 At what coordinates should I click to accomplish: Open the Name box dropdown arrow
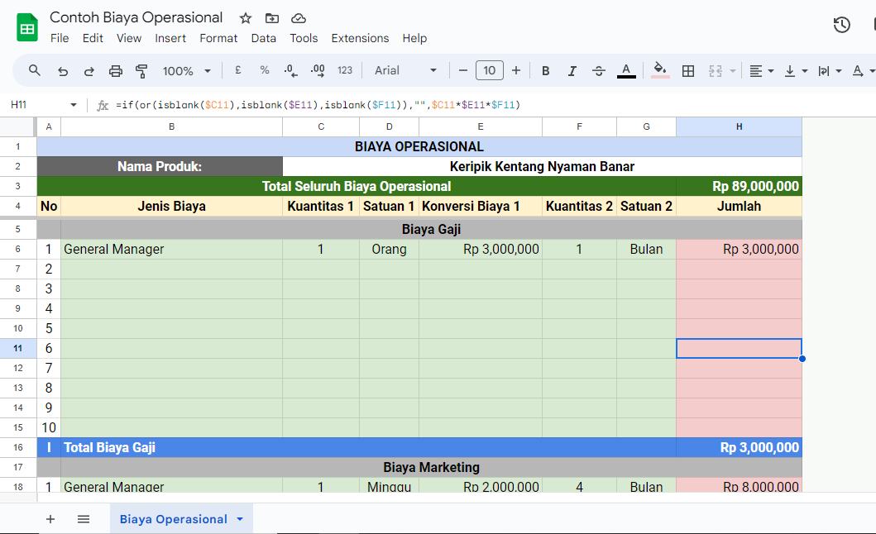tap(73, 105)
